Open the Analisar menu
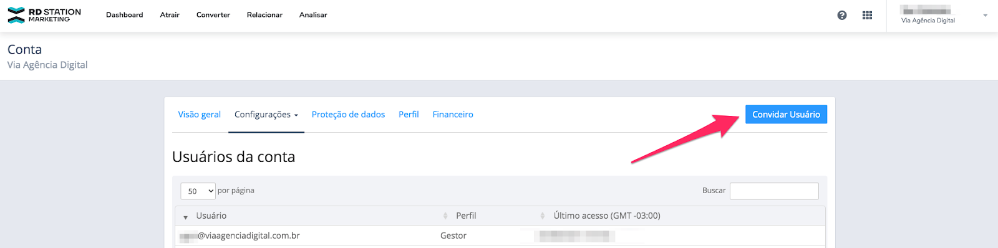The width and height of the screenshot is (998, 248). tap(313, 15)
